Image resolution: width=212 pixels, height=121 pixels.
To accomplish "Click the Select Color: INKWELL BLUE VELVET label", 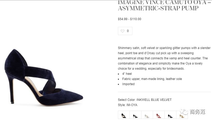I will [x=145, y=100].
